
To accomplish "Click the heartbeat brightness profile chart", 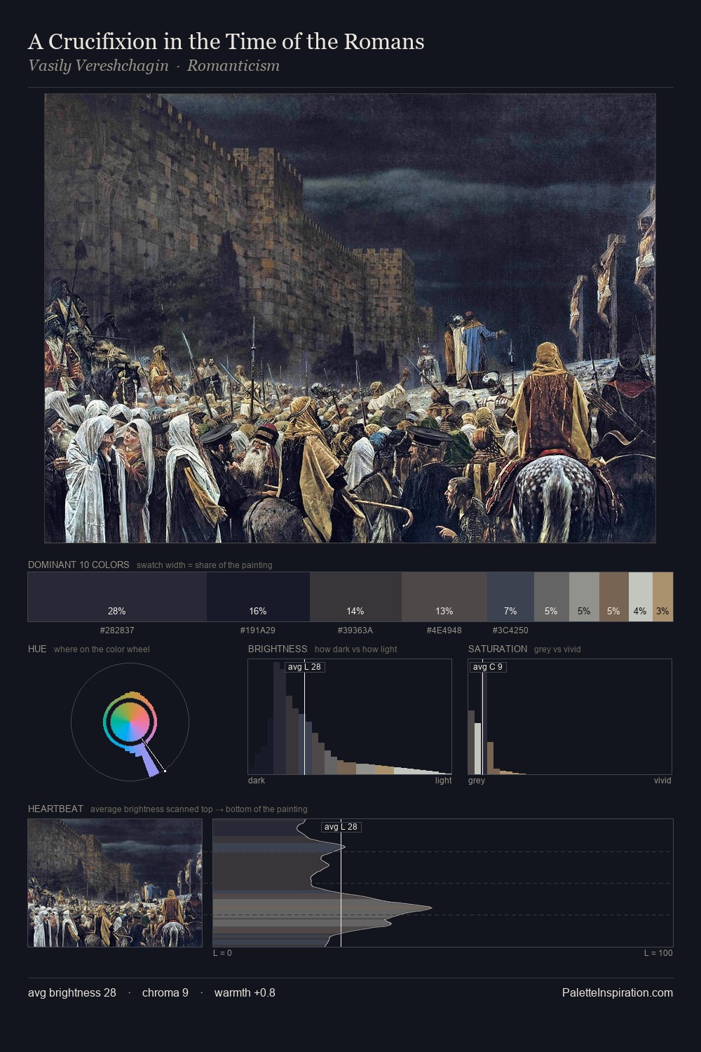I will [443, 883].
